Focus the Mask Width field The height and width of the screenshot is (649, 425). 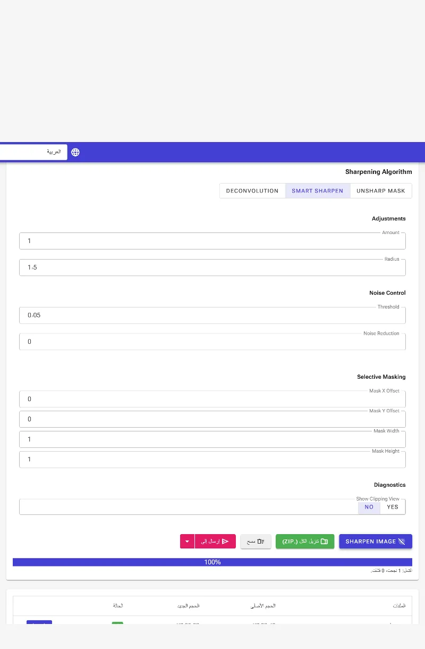(212, 439)
